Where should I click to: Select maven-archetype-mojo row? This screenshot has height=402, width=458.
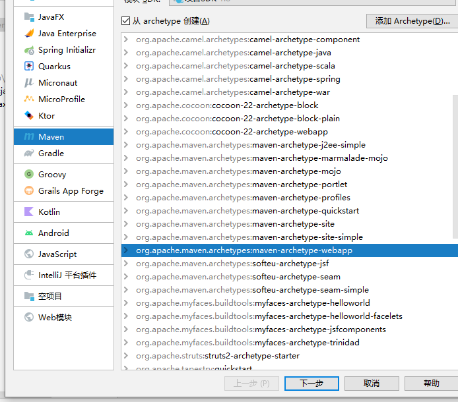point(290,171)
